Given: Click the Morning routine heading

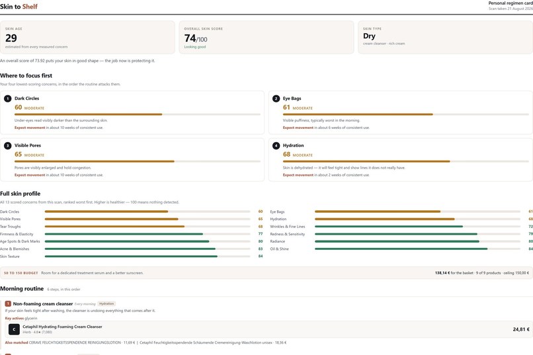Looking at the screenshot, I should click(22, 288).
